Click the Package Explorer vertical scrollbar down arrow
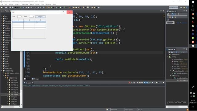This screenshot has width=197, height=111. [x=21, y=105]
